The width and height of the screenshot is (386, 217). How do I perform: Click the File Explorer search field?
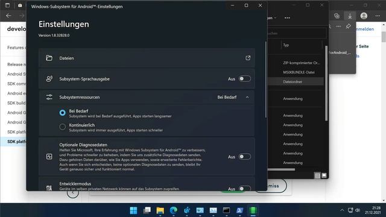tap(297, 33)
